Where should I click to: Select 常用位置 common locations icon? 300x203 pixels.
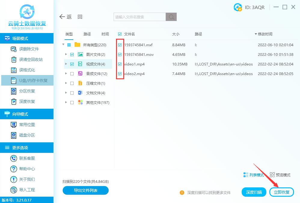14,125
